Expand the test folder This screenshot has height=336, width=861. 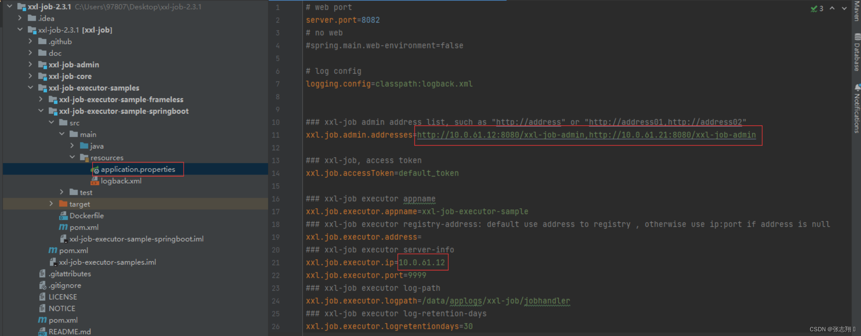coord(62,192)
